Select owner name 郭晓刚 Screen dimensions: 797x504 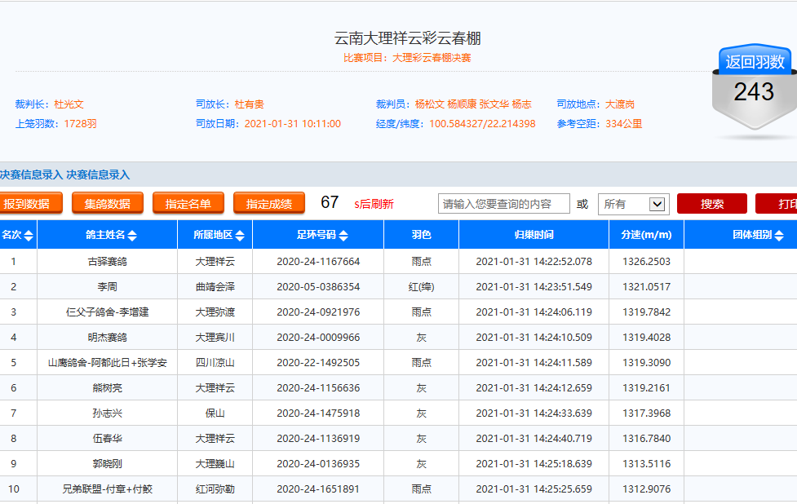(x=107, y=464)
